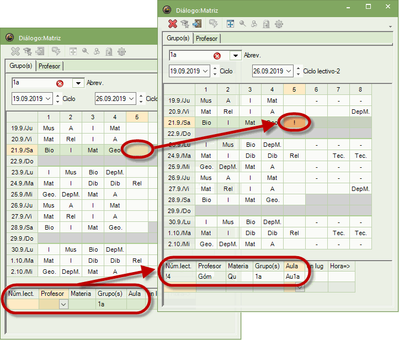Open 26.09.2019 date dropdown in back window

pos(131,98)
